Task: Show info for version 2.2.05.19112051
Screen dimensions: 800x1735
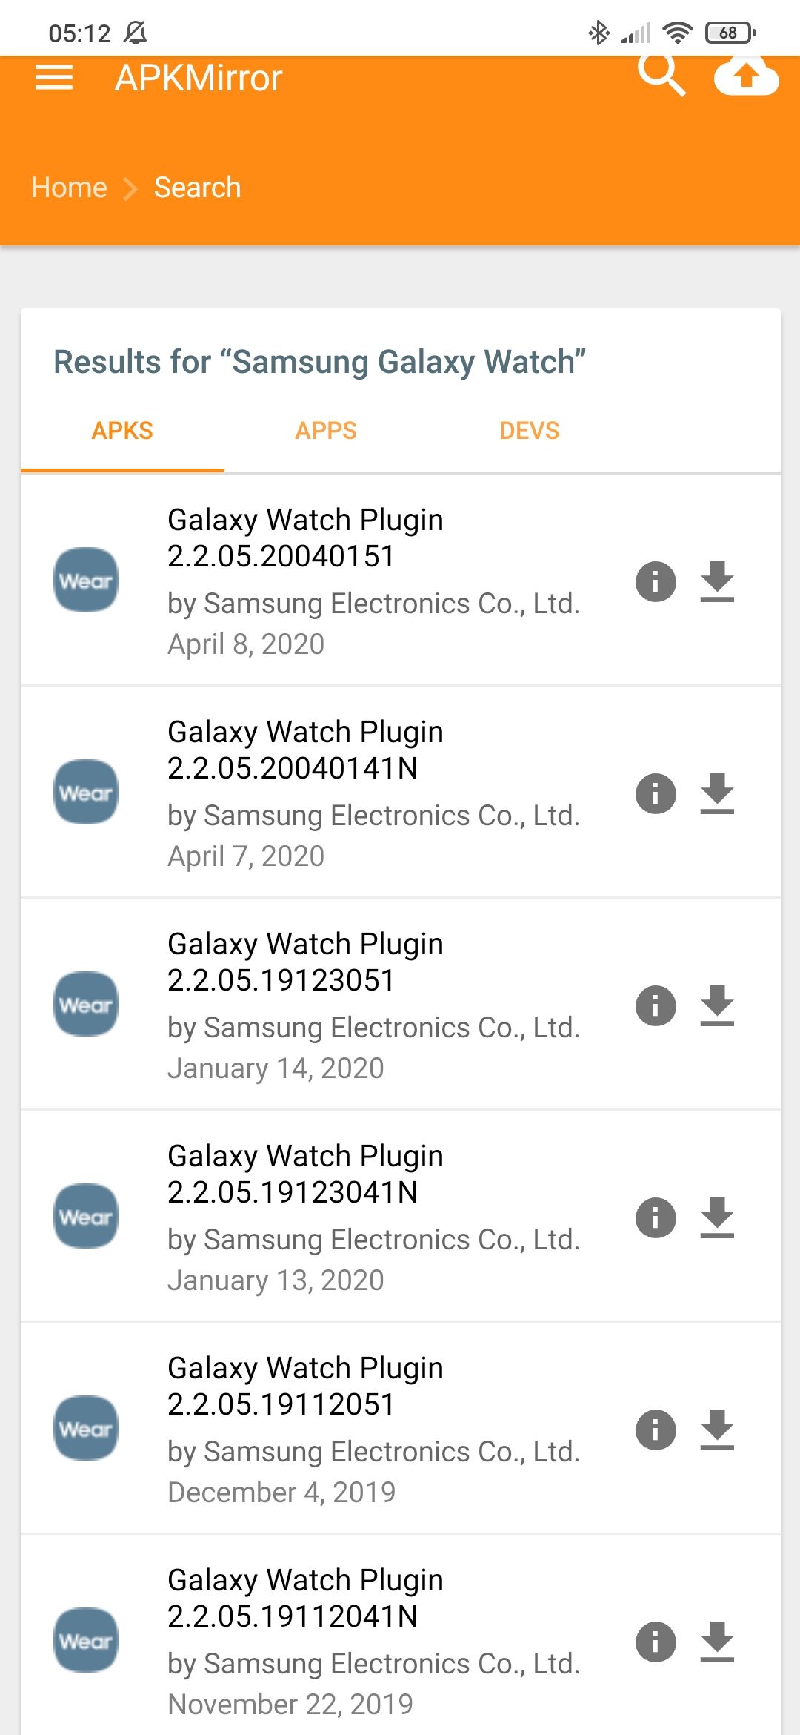Action: 656,1430
